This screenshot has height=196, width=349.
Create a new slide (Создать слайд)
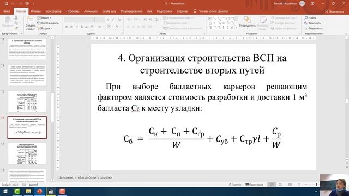point(31,24)
